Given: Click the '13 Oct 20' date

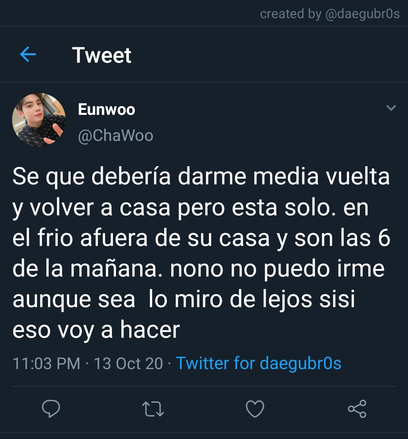Looking at the screenshot, I should 128,363.
